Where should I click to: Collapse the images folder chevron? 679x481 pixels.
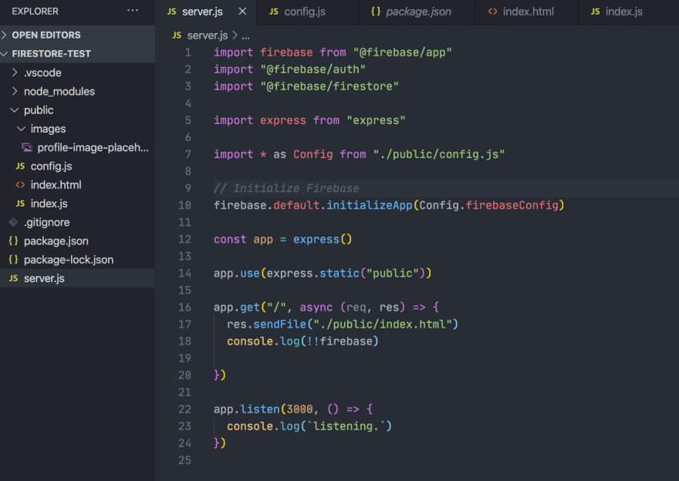click(22, 129)
